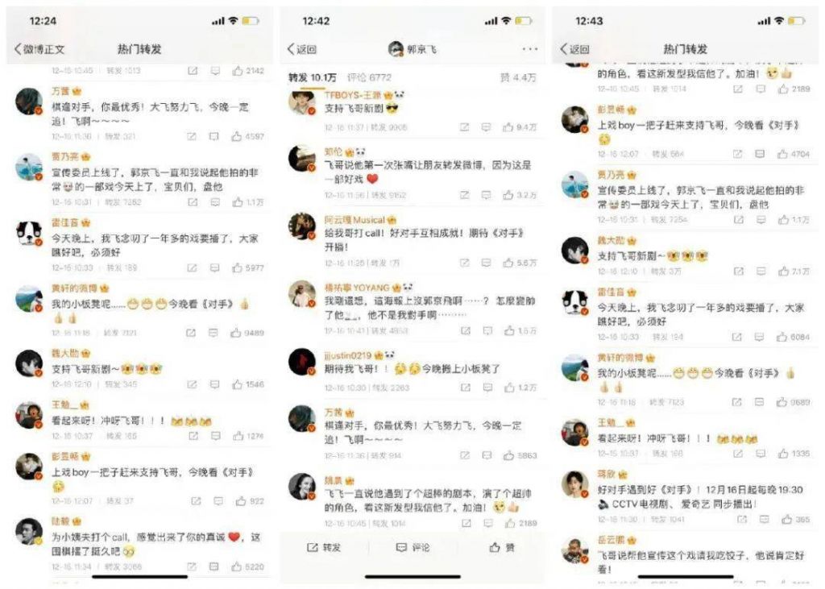Open 岳云鹏's profile avatar

tap(574, 550)
